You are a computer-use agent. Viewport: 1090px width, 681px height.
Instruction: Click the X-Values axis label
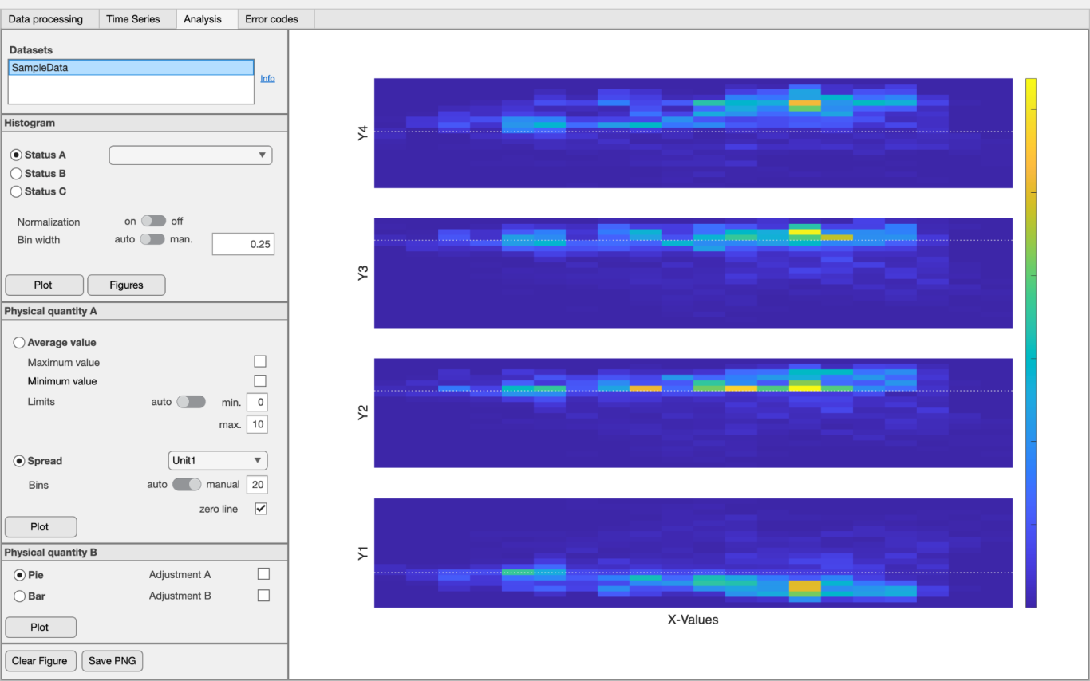[693, 620]
